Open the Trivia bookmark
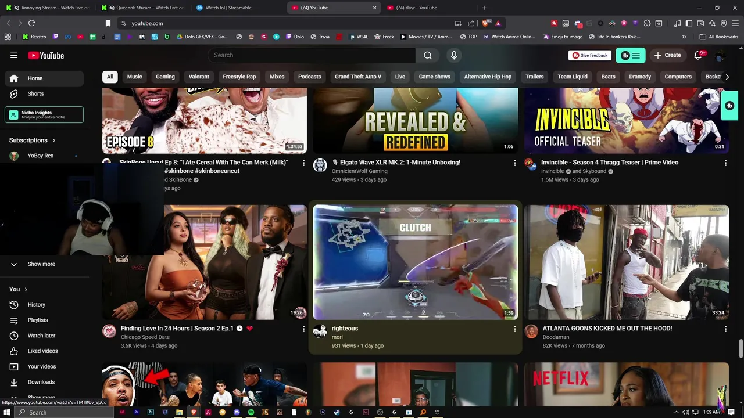The image size is (744, 418). [x=320, y=37]
